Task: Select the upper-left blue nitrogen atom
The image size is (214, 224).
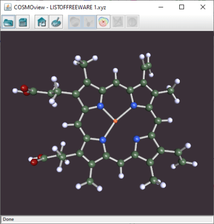Action: pyautogui.click(x=100, y=106)
